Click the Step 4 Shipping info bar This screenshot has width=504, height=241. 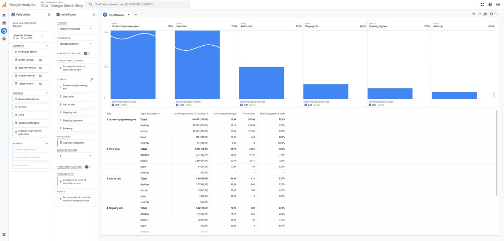point(326,91)
